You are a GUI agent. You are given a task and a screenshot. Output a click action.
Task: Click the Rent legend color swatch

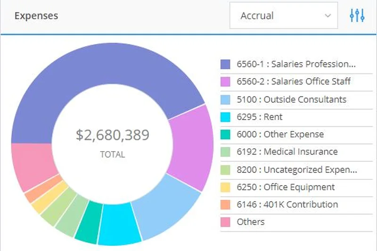click(226, 117)
